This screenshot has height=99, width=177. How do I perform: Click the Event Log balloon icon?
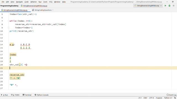[168, 95]
